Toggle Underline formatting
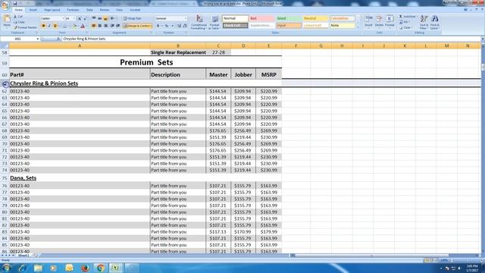Image resolution: width=485 pixels, height=273 pixels. 55,26
